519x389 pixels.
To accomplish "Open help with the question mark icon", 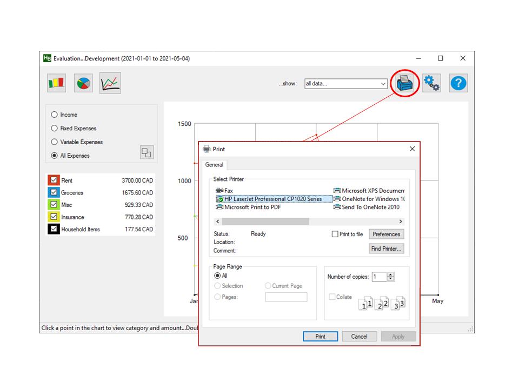I will click(458, 83).
